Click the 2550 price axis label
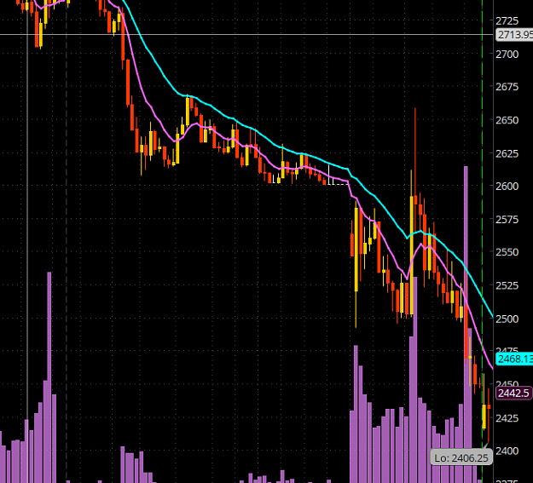The image size is (533, 483). [507, 252]
